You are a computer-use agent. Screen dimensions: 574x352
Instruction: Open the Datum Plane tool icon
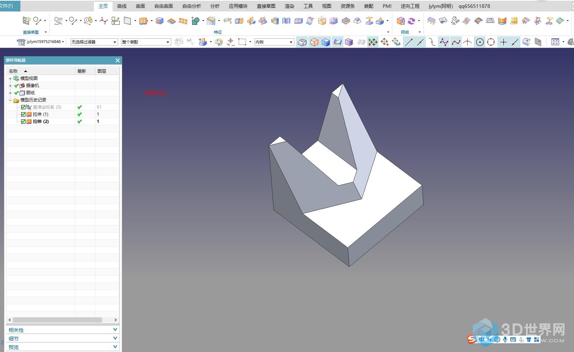127,21
